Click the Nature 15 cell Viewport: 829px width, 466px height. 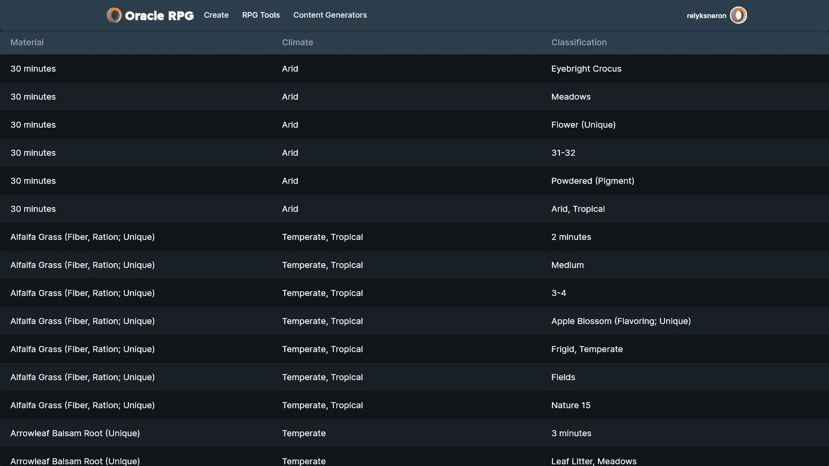tap(571, 405)
